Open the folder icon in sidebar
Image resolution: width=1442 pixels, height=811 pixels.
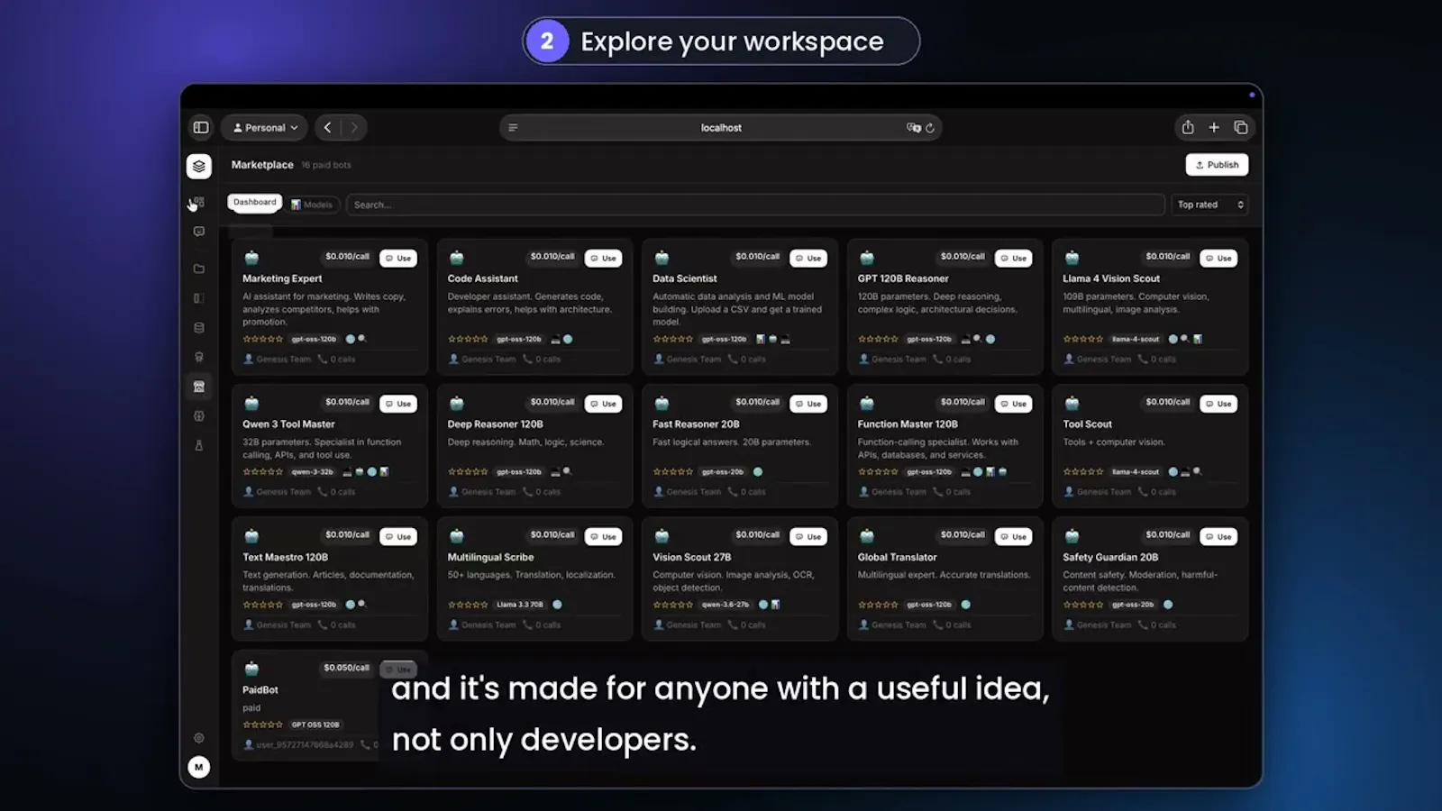pyautogui.click(x=199, y=269)
